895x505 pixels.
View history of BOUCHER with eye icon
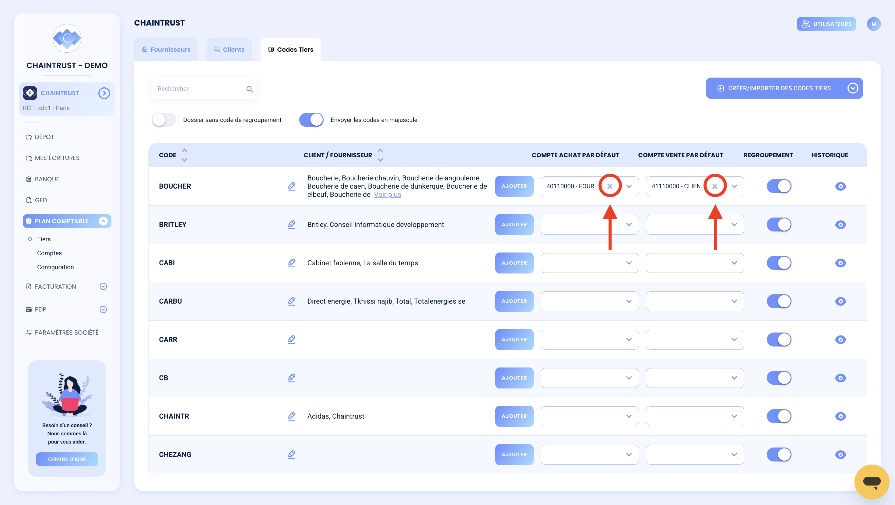tap(840, 186)
